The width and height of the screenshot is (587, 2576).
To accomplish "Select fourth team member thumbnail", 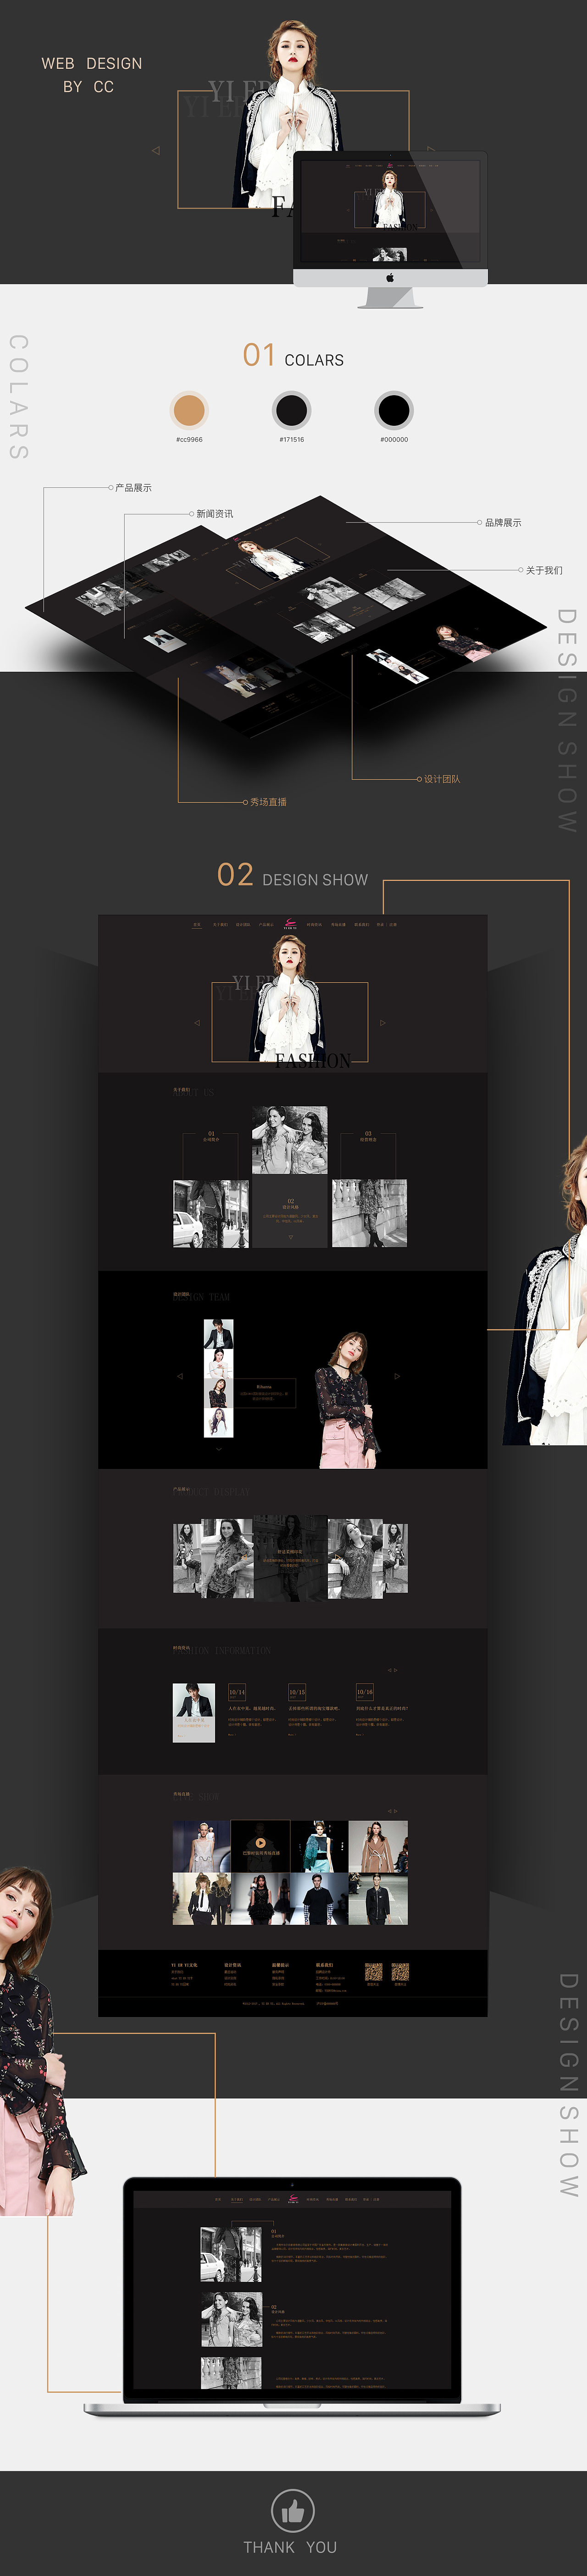I will [x=219, y=1422].
